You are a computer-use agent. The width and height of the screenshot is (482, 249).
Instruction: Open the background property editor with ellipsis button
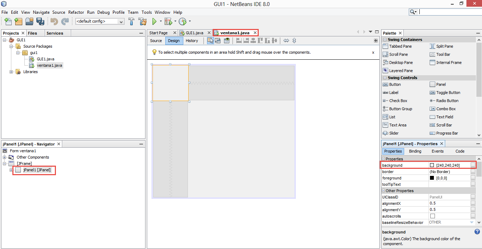[473, 165]
